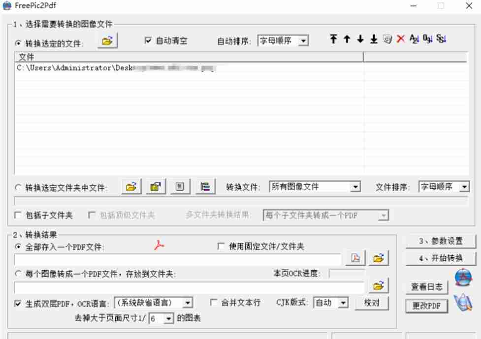Click the globe icon beside 更改PDF
The width and height of the screenshot is (481, 339).
[463, 303]
